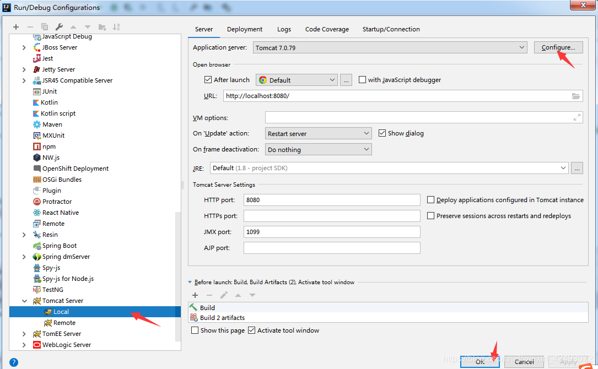Click the Add New Configuration plus icon

pos(15,26)
